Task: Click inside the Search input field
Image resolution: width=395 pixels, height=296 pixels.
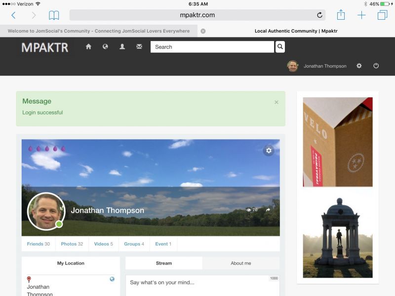Action: pos(212,47)
